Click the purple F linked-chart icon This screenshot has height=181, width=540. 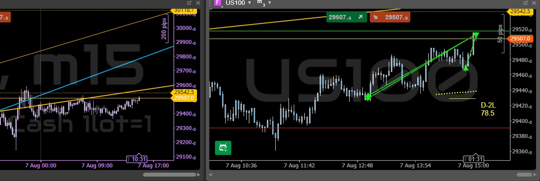[x=217, y=3]
